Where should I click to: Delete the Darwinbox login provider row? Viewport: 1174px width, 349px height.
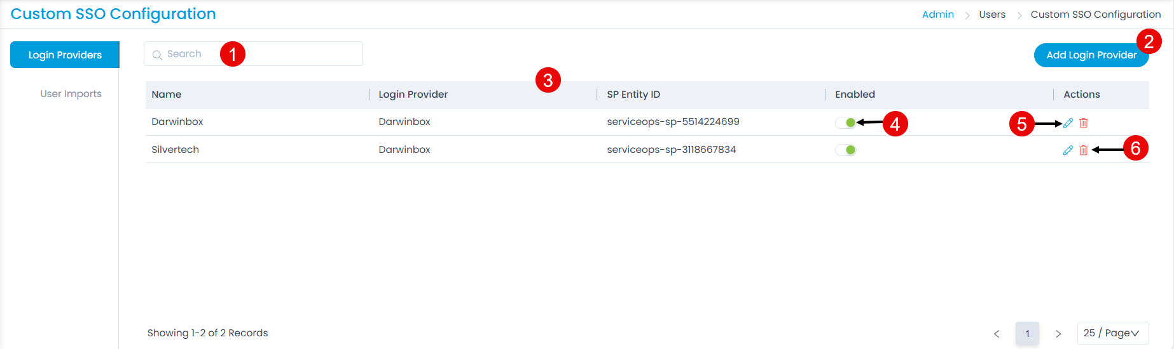(1084, 123)
